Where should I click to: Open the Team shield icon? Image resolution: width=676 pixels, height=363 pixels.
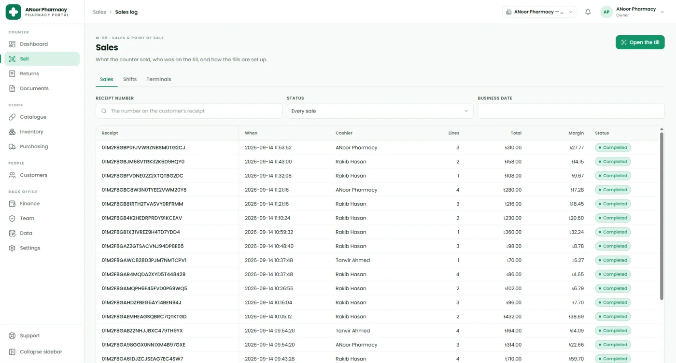pyautogui.click(x=12, y=219)
